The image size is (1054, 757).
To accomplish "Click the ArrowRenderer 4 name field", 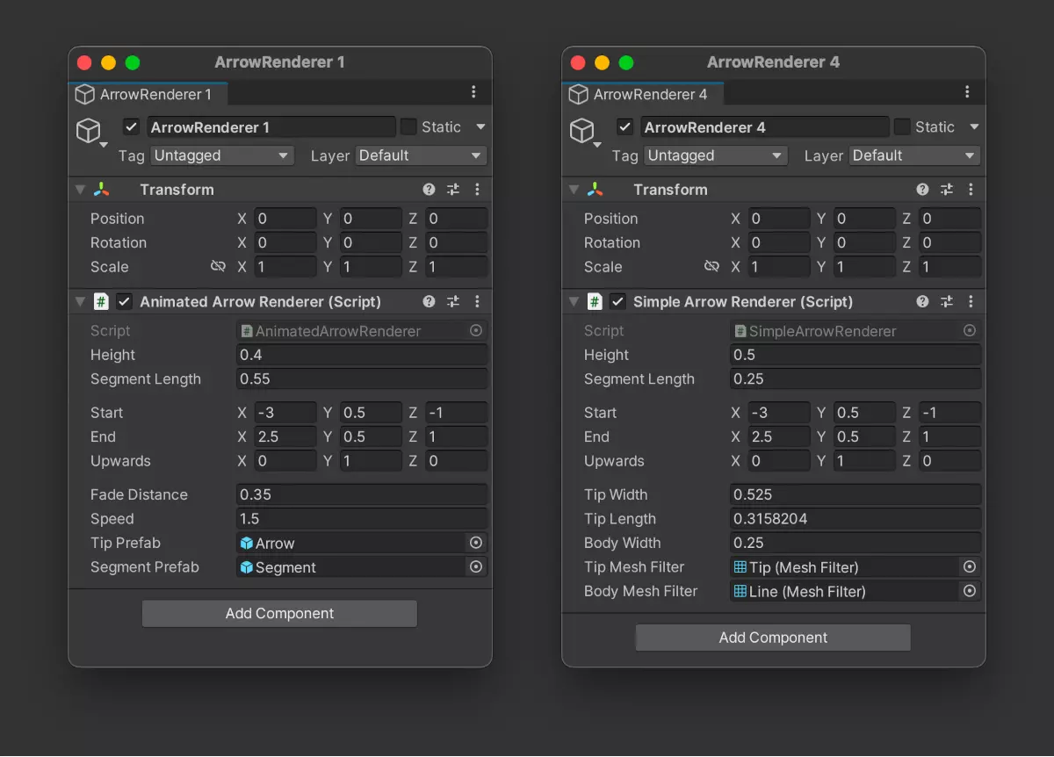I will coord(765,127).
